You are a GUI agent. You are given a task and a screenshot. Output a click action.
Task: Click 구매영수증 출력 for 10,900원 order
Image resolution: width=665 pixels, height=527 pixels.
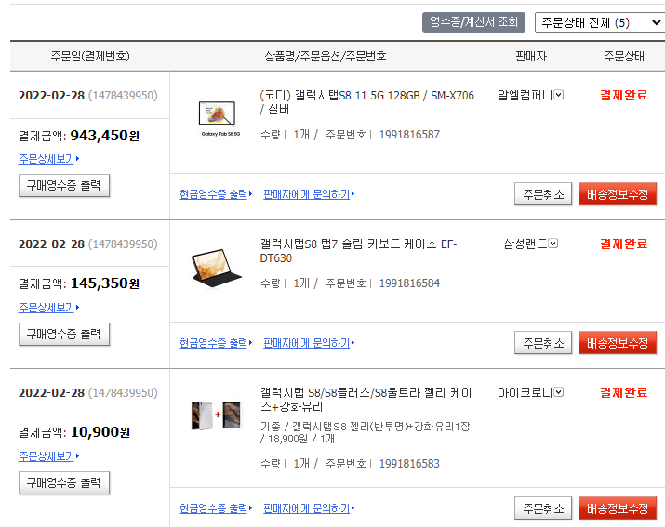64,483
